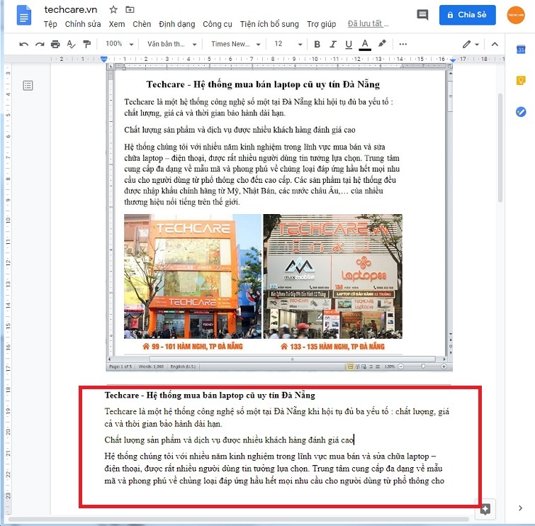This screenshot has height=526, width=535.
Task: Open Google Calendar side panel
Action: point(521,50)
